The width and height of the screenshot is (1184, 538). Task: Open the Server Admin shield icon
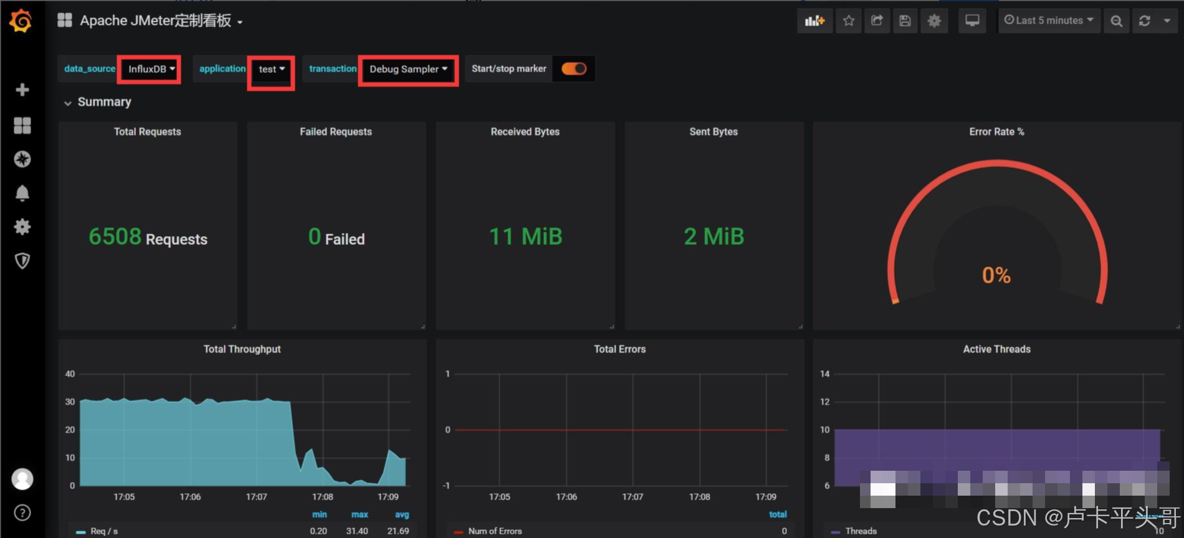click(x=22, y=261)
